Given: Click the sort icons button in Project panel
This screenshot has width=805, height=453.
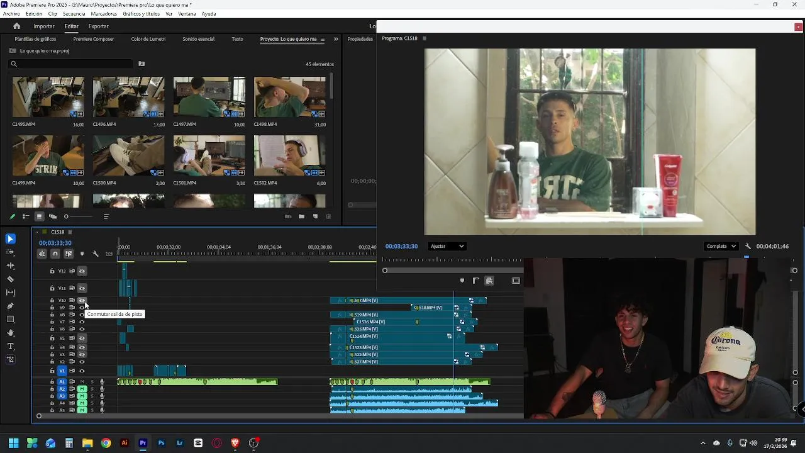Looking at the screenshot, I should click(x=106, y=216).
